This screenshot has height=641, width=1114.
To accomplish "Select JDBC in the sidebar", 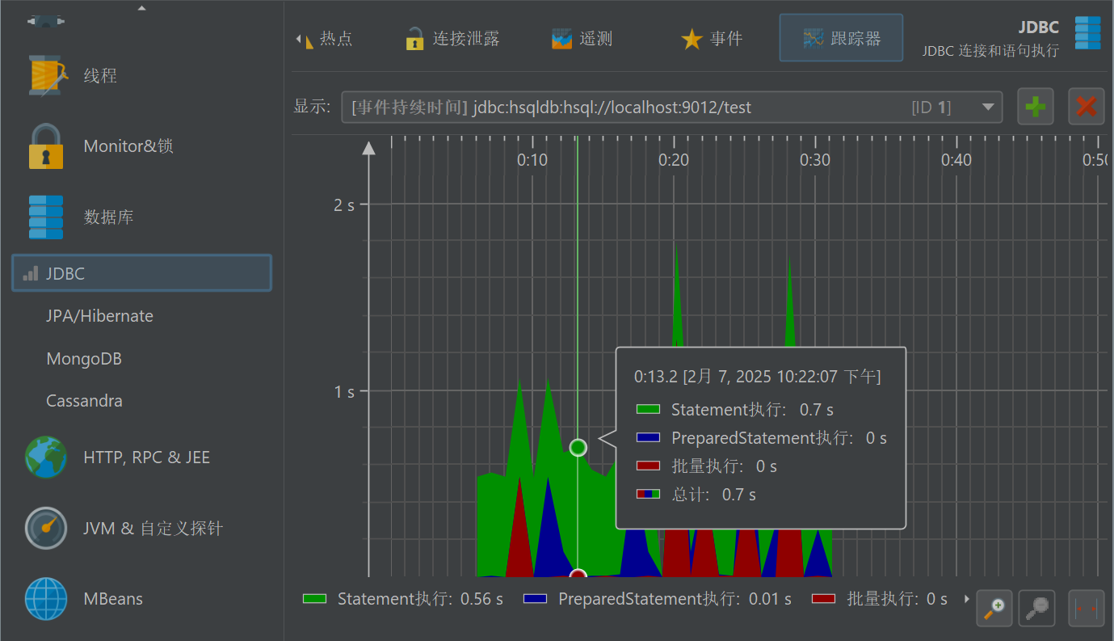I will [142, 273].
